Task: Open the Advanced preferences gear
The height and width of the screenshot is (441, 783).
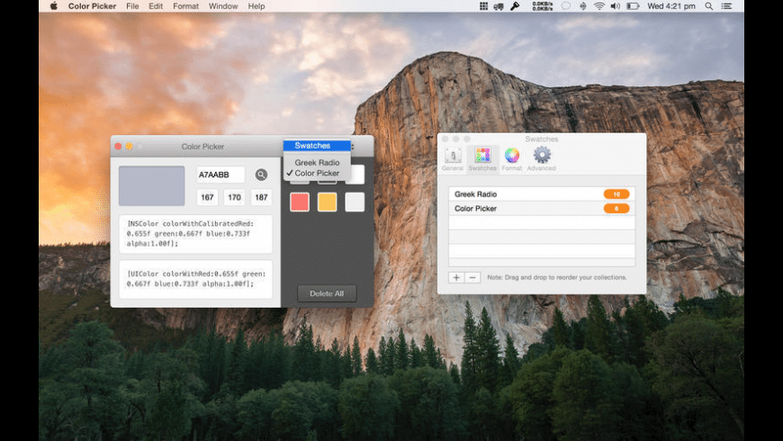Action: 542,158
